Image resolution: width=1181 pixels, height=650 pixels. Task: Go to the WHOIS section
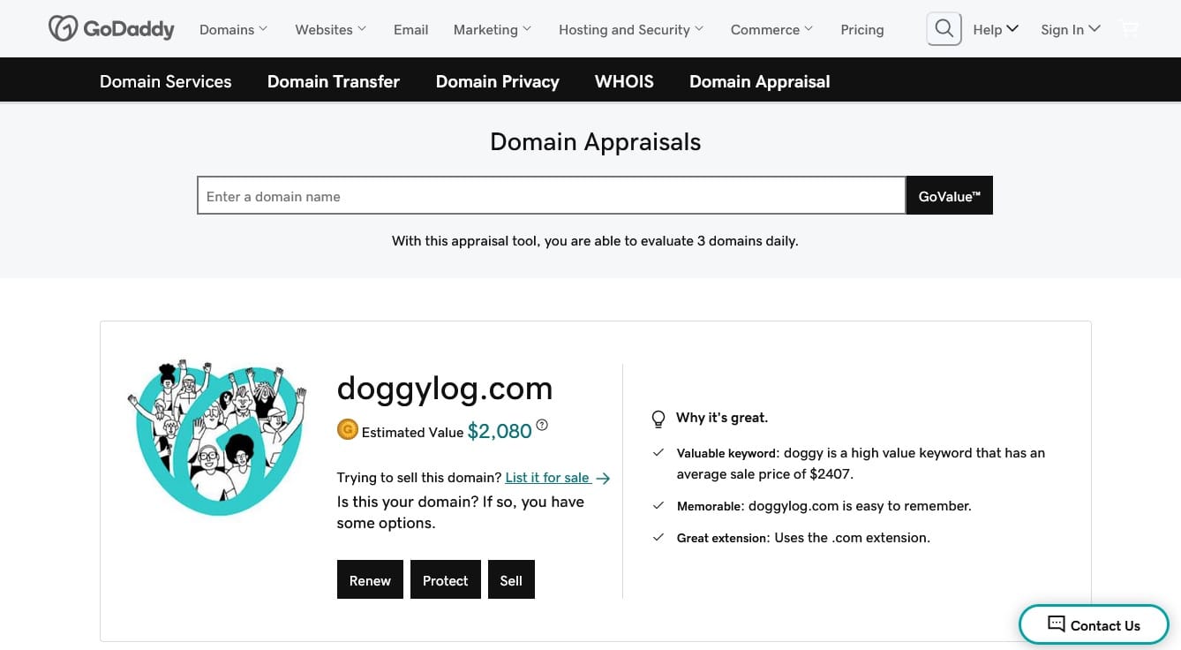click(x=624, y=81)
